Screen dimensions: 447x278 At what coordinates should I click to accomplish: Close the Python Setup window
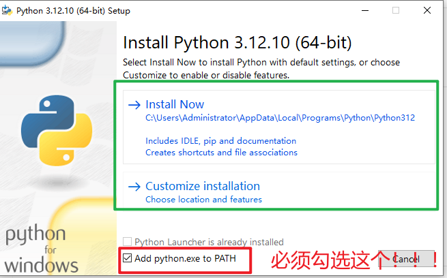(427, 10)
